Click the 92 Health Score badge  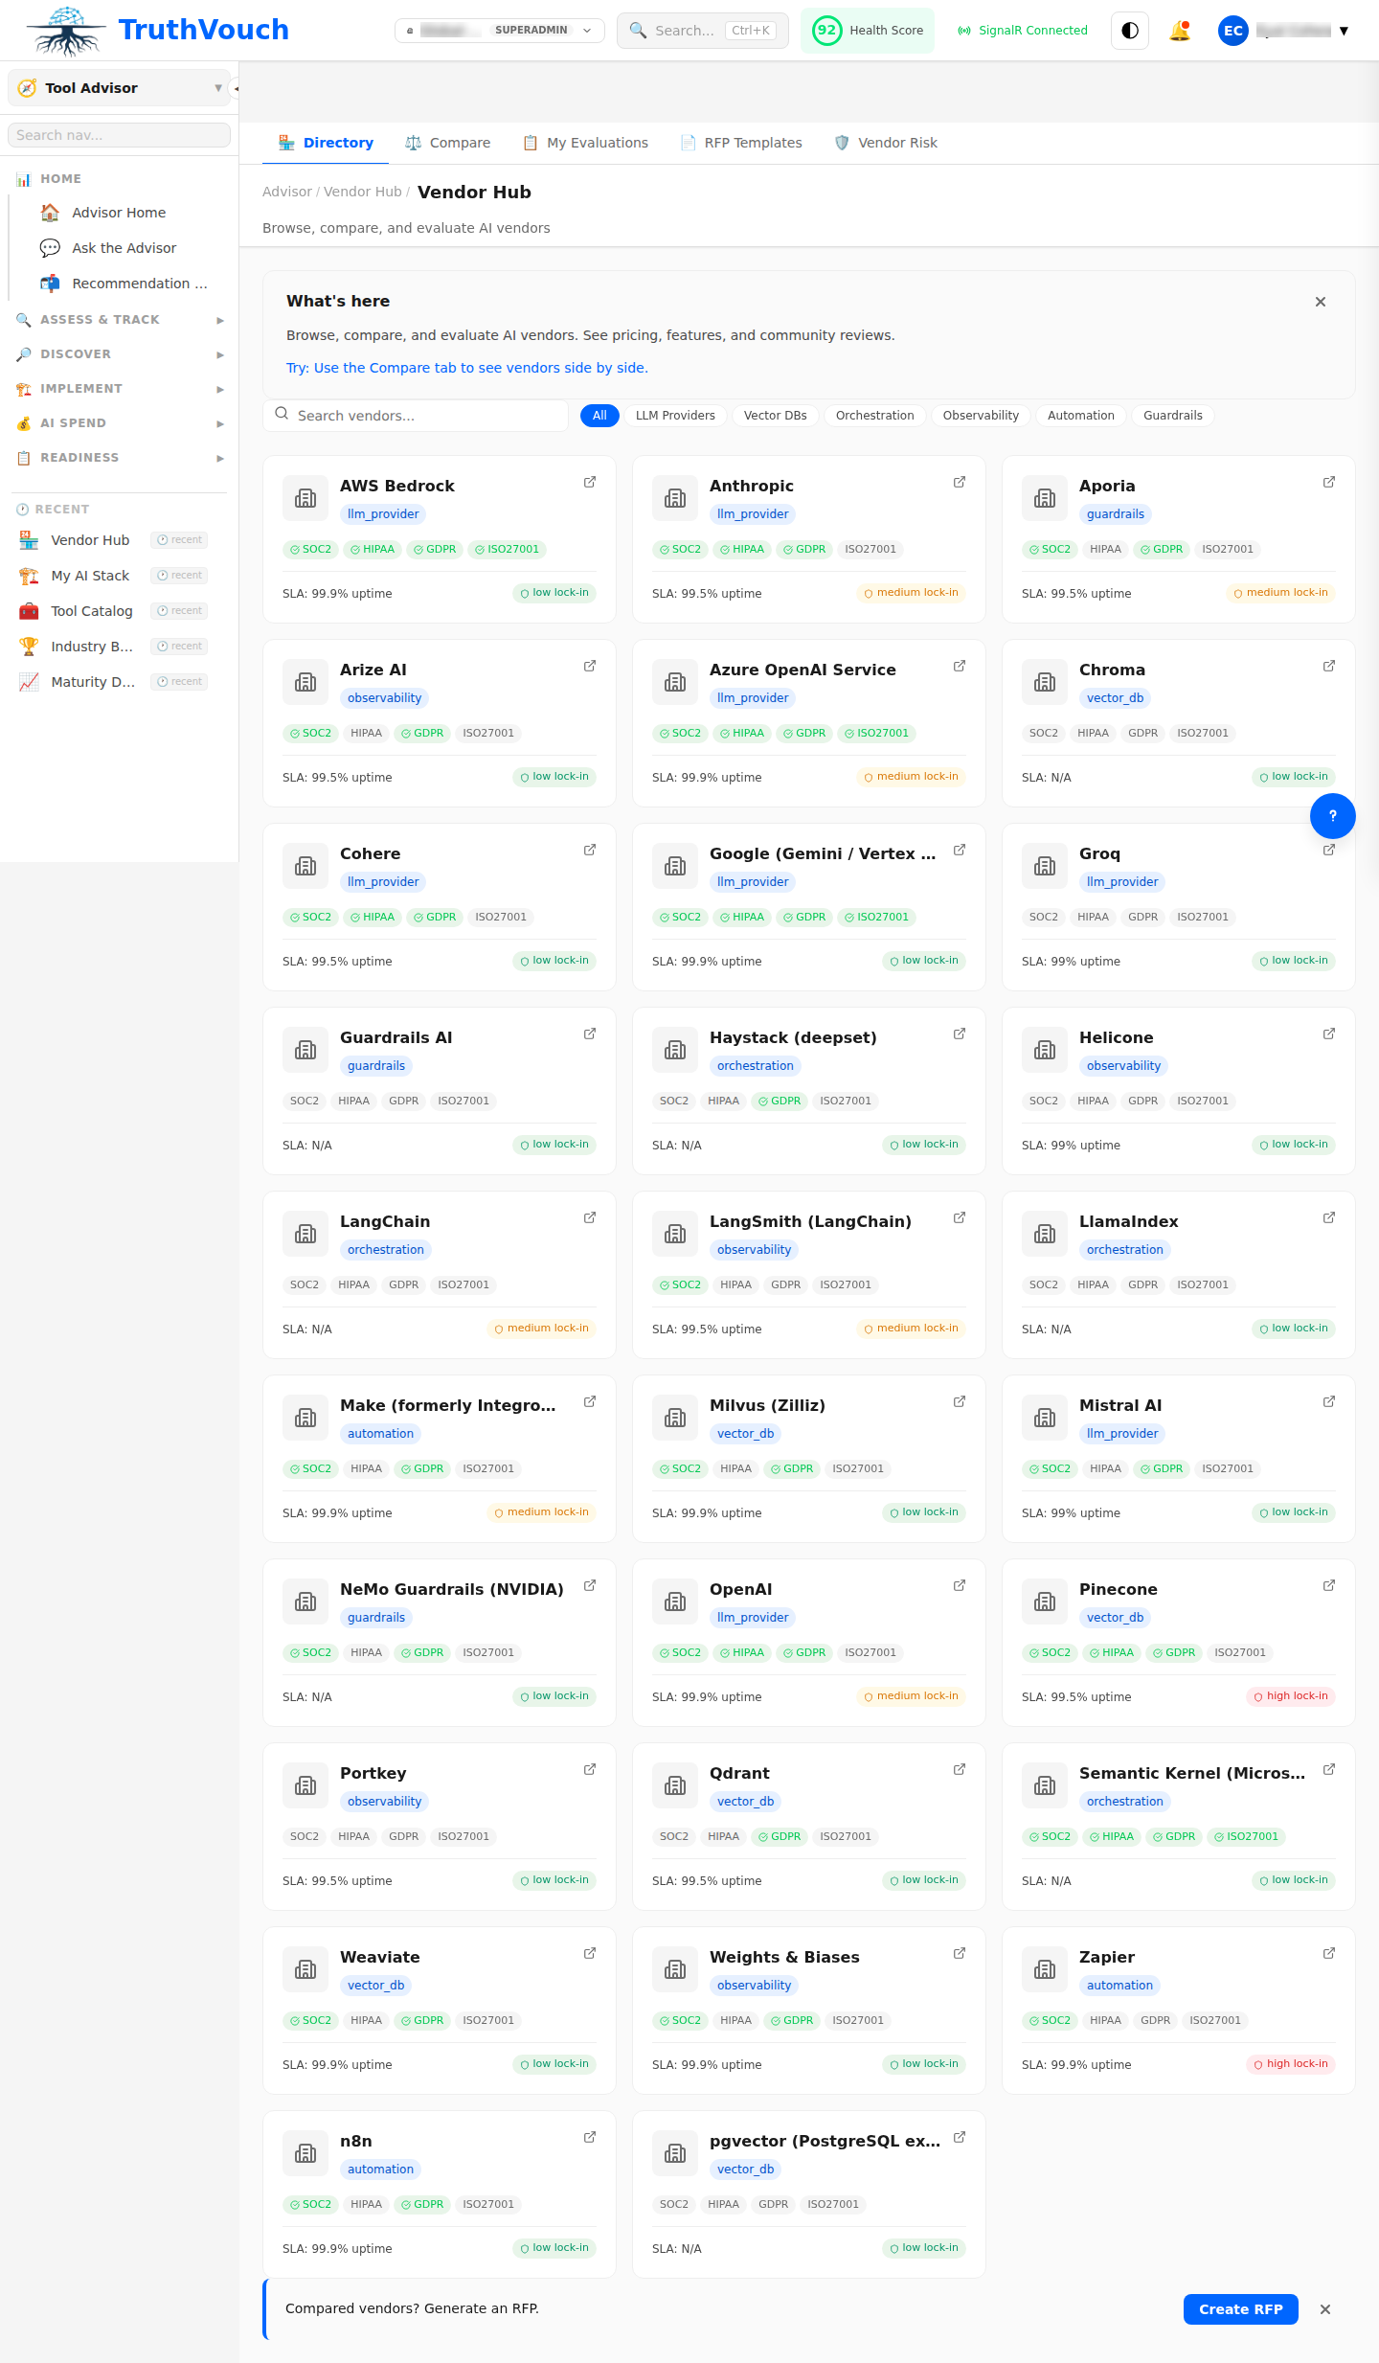(868, 31)
